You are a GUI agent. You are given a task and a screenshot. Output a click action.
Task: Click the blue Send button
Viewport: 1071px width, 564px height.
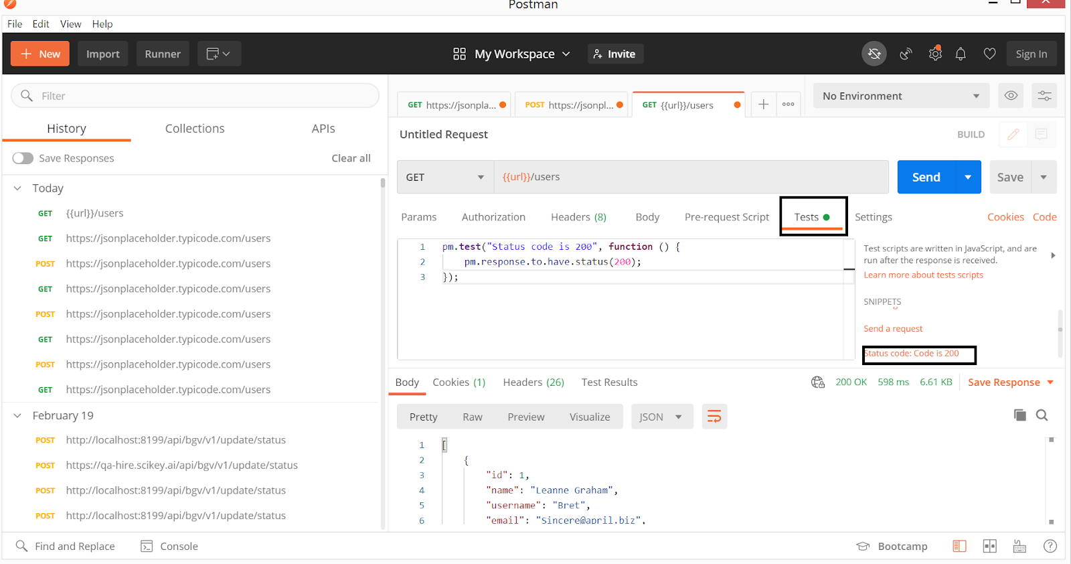[926, 177]
